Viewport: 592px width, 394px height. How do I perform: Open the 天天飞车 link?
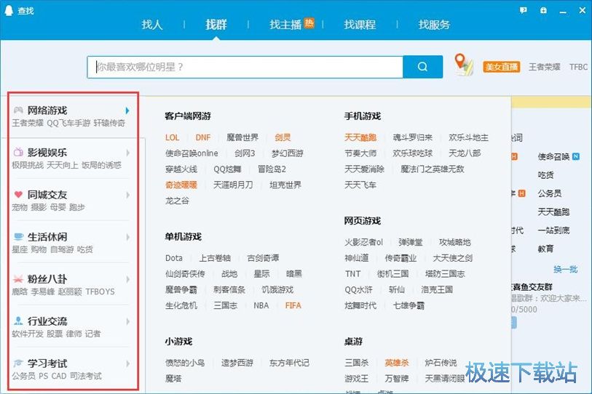coord(360,185)
